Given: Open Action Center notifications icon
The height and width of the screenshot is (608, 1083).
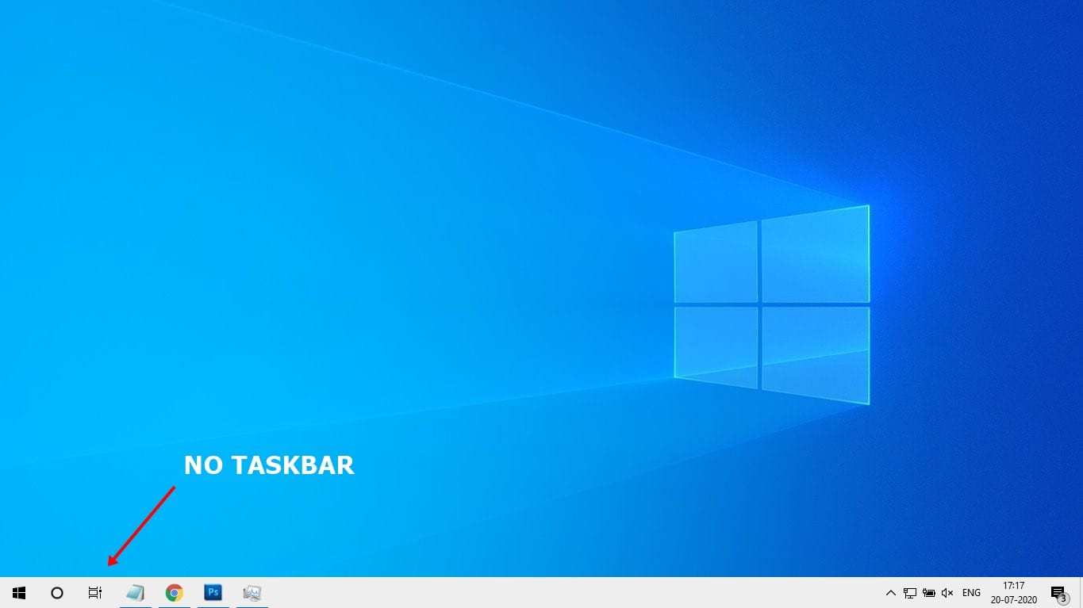Looking at the screenshot, I should (x=1058, y=594).
